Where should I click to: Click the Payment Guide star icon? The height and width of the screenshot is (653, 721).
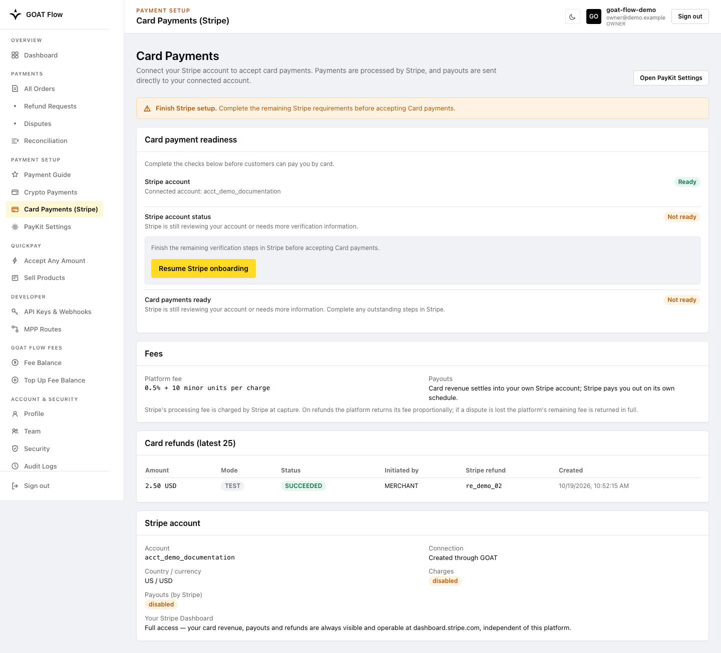click(15, 174)
